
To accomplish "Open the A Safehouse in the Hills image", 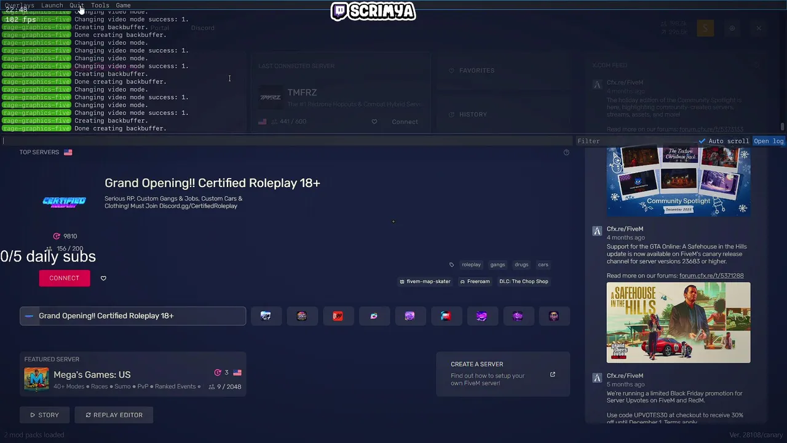I will (x=678, y=322).
